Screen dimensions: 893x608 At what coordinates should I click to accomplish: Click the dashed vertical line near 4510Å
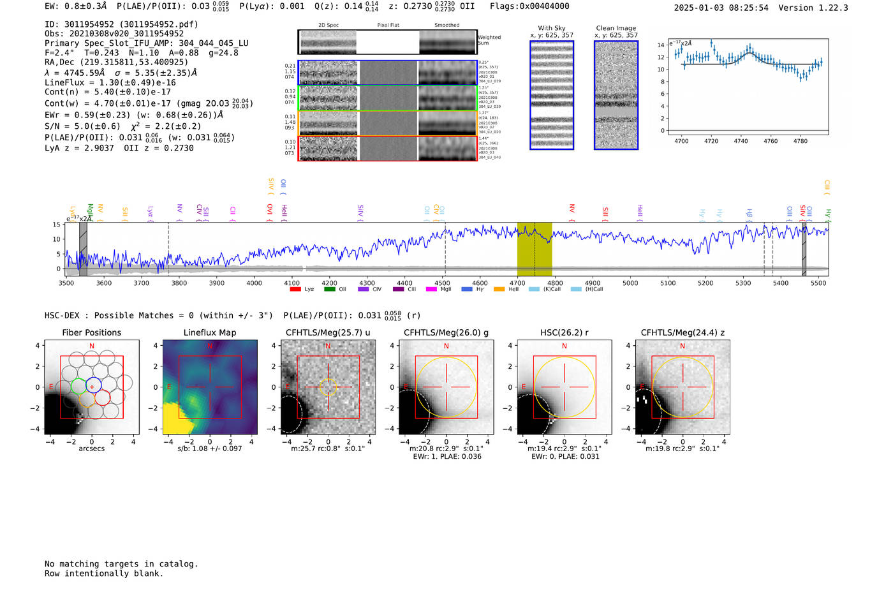[445, 249]
